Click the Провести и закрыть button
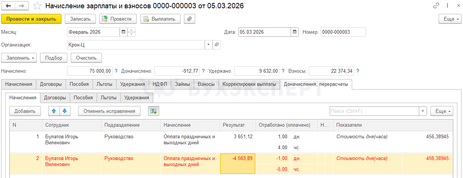The height and width of the screenshot is (178, 463). pyautogui.click(x=31, y=19)
